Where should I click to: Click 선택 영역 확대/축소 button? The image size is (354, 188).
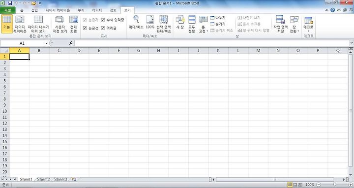164,24
